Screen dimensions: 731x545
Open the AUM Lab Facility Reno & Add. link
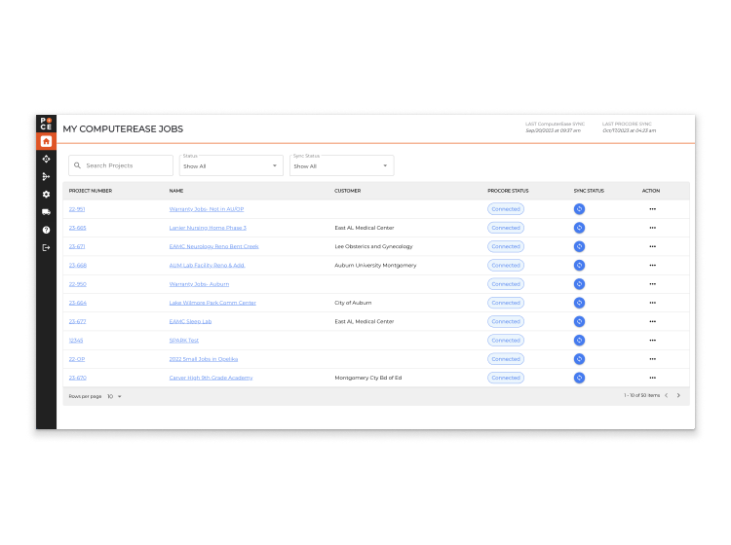pos(207,266)
